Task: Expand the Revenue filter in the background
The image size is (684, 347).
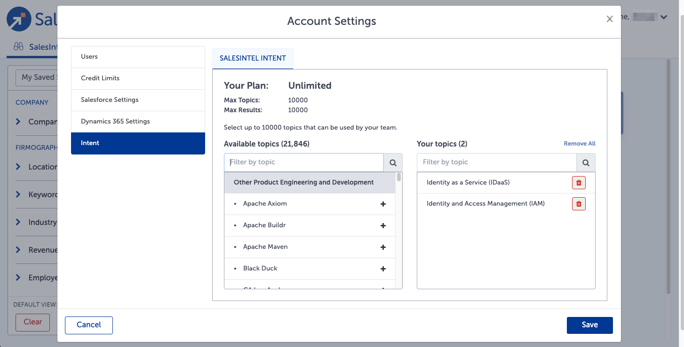Action: pos(18,250)
